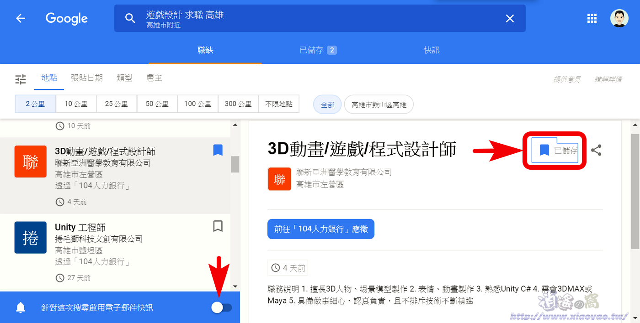Click the job list scrollbar up arrow

[x=235, y=125]
